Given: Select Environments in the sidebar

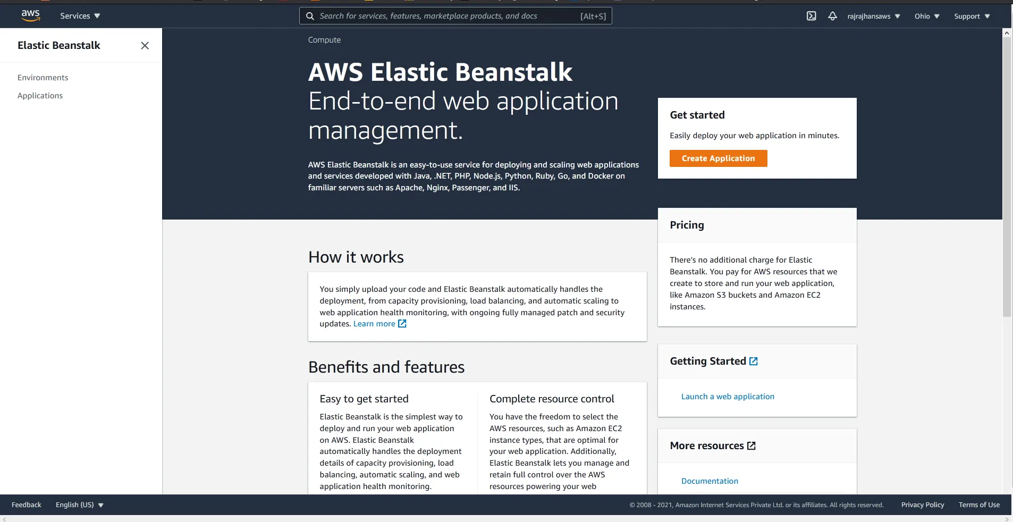Looking at the screenshot, I should pyautogui.click(x=43, y=77).
